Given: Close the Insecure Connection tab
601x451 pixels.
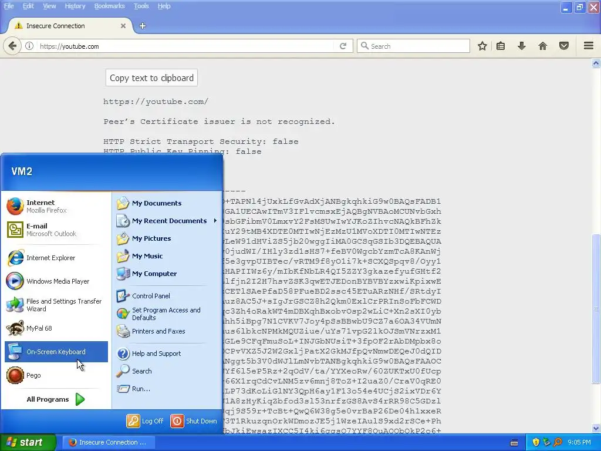Looking at the screenshot, I should pos(123,26).
